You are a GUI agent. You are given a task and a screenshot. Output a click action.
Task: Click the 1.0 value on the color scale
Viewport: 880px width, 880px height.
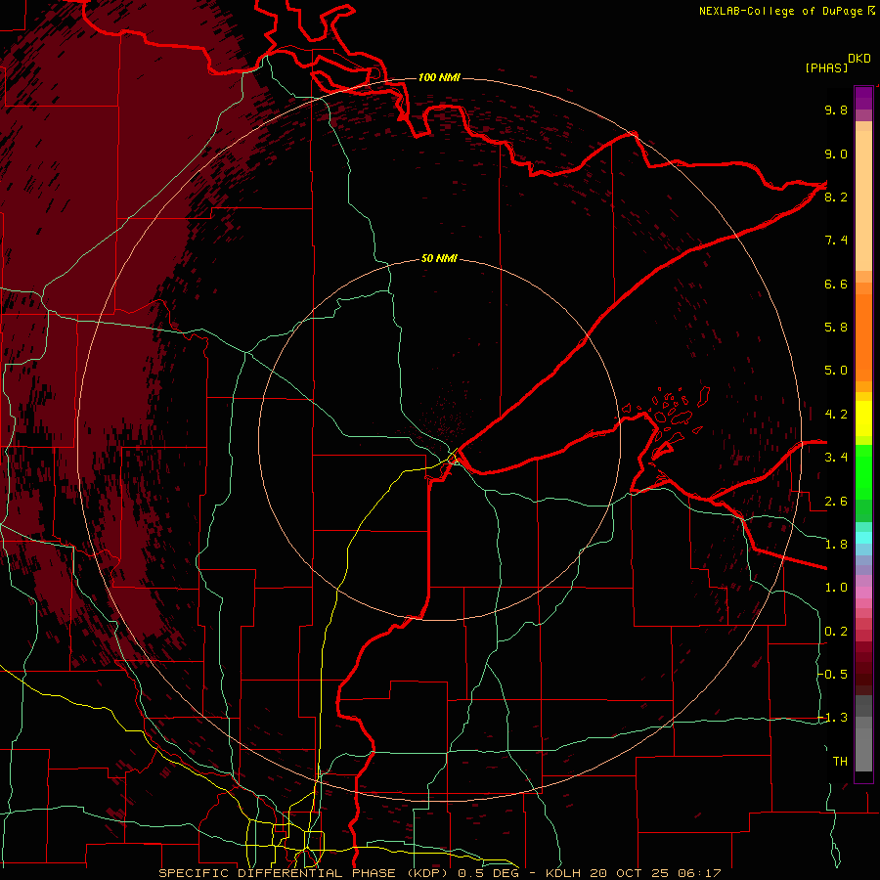[x=836, y=588]
